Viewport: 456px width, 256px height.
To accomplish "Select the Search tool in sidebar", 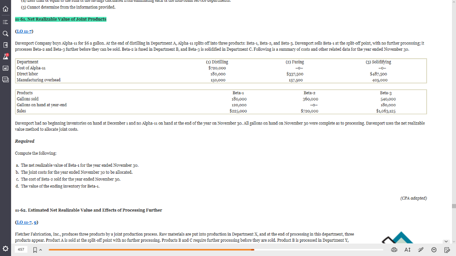I will click(5, 33).
